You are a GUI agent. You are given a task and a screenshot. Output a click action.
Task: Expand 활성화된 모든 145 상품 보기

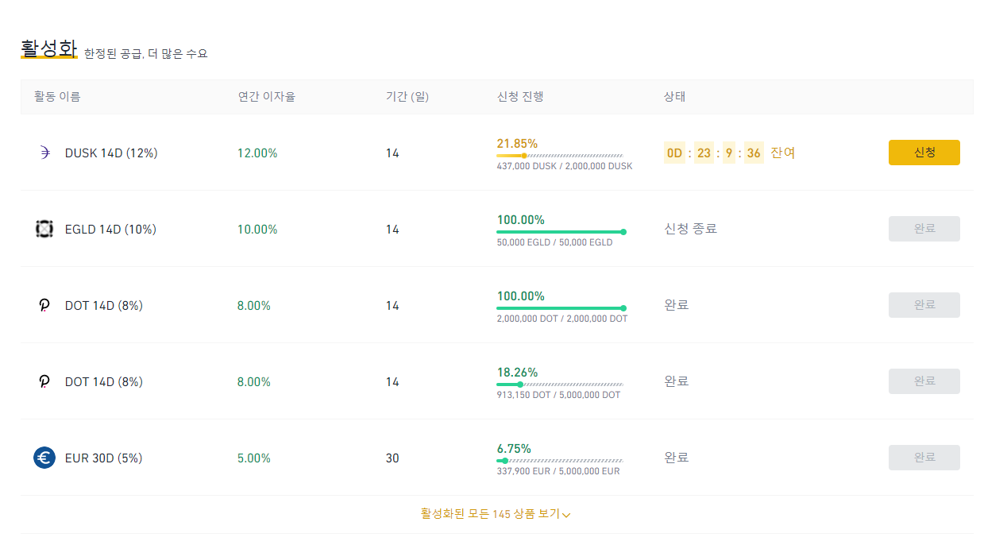point(496,514)
